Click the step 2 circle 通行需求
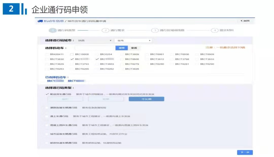Image resolution: width=274 pixels, height=157 pixels. coord(105,30)
